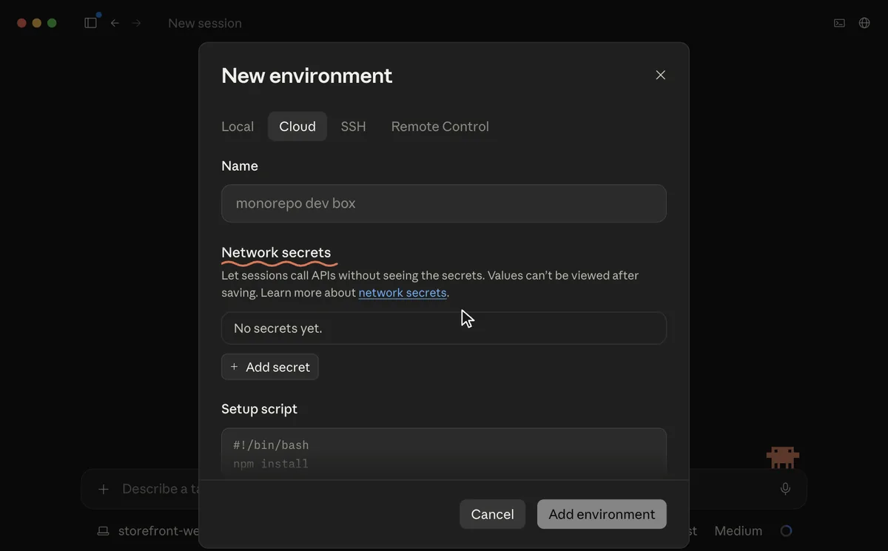This screenshot has height=551, width=888.
Task: Toggle the sidebar panel icon
Action: [x=91, y=23]
